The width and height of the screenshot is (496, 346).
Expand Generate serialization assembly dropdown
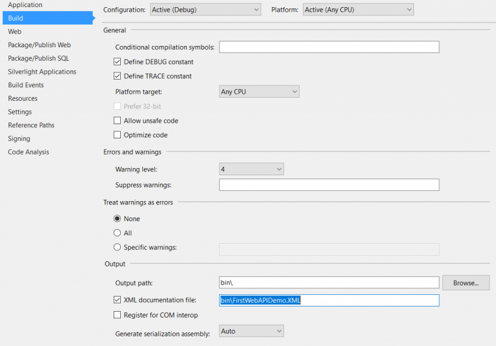[251, 331]
